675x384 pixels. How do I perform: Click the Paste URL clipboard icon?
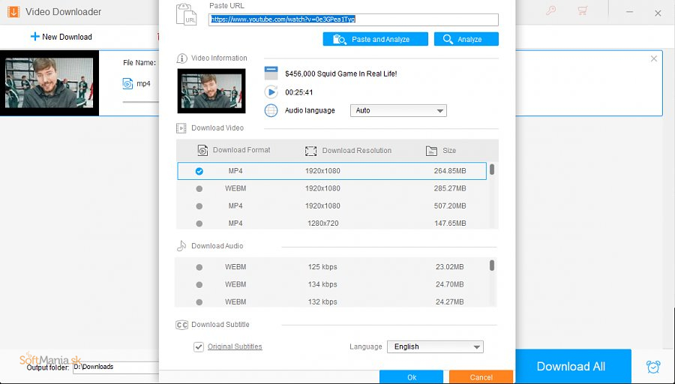(x=186, y=15)
